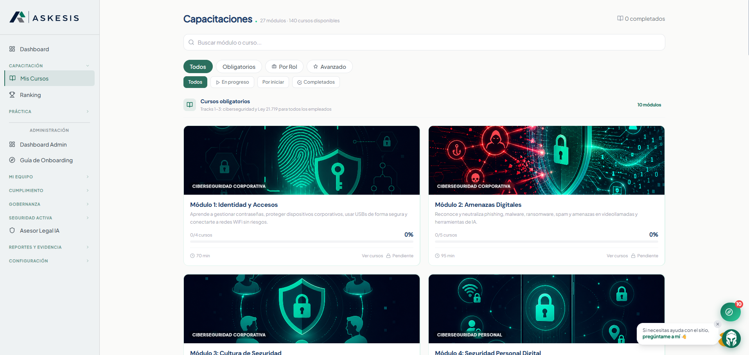Open Dashboard Admin
Screen dimensions: 749x355
(49, 144)
